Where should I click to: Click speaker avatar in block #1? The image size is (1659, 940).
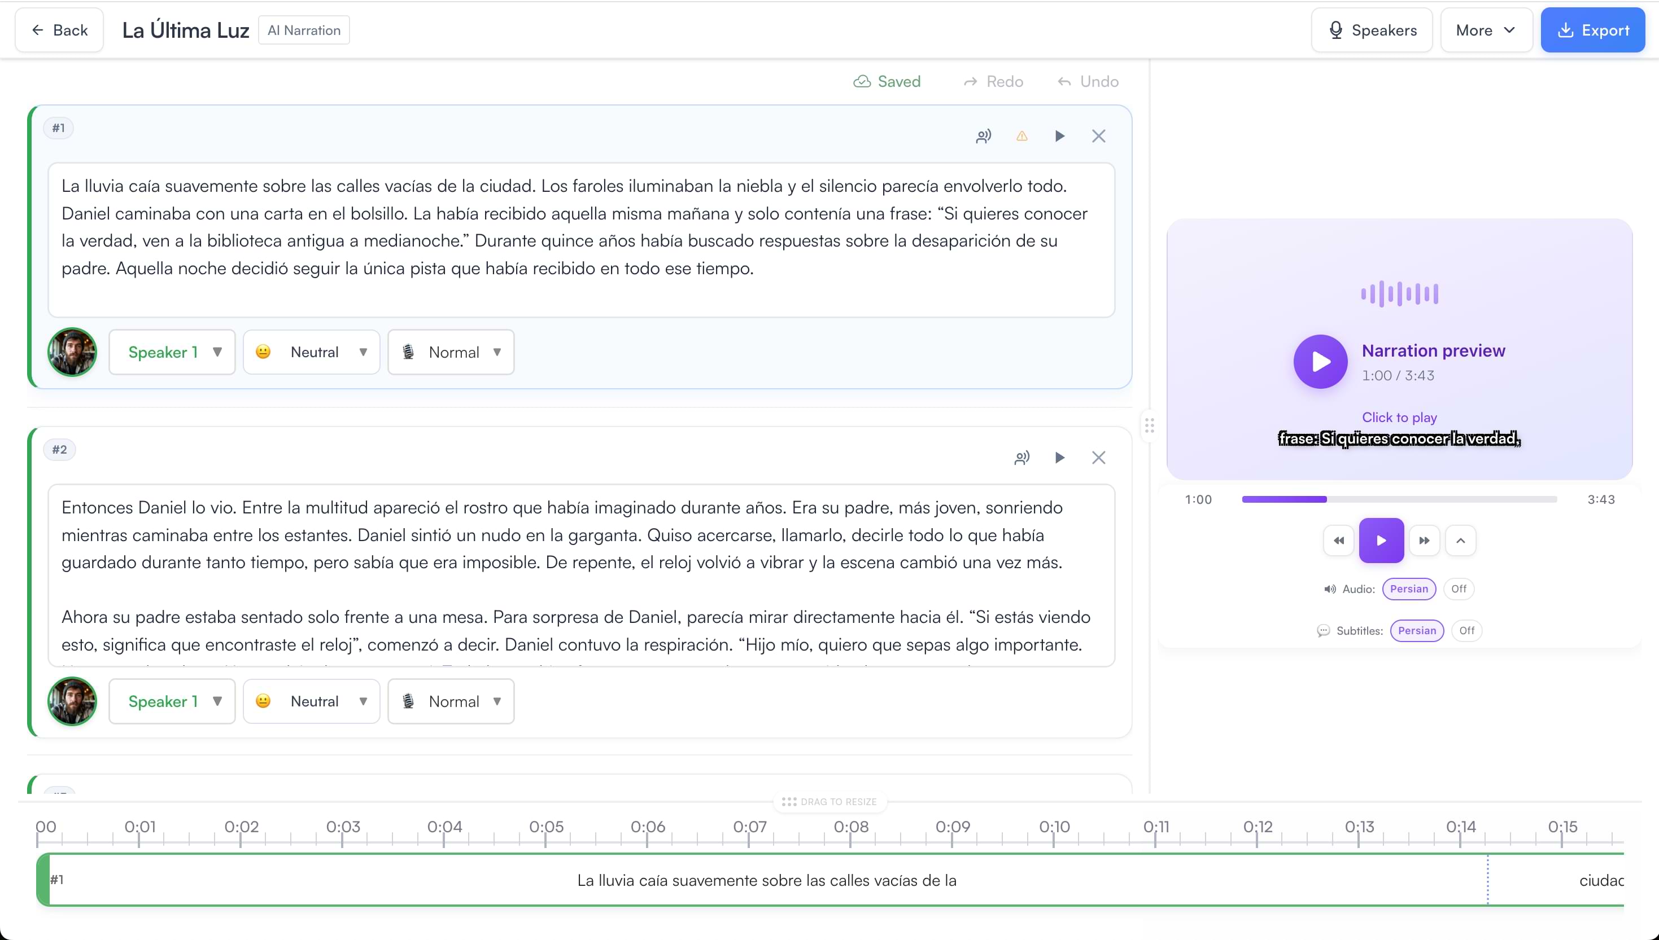[72, 353]
